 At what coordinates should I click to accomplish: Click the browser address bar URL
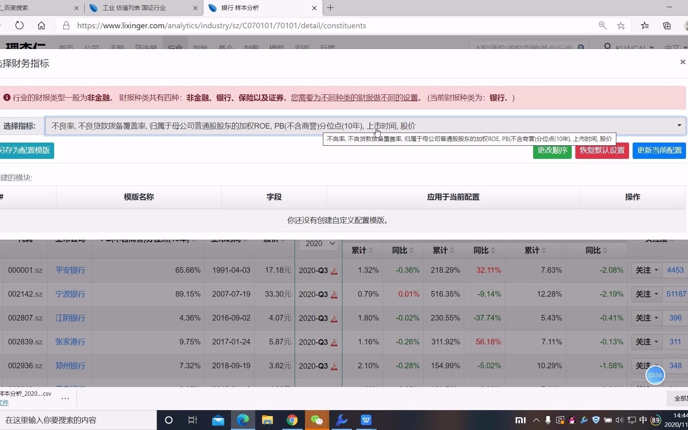pos(221,25)
